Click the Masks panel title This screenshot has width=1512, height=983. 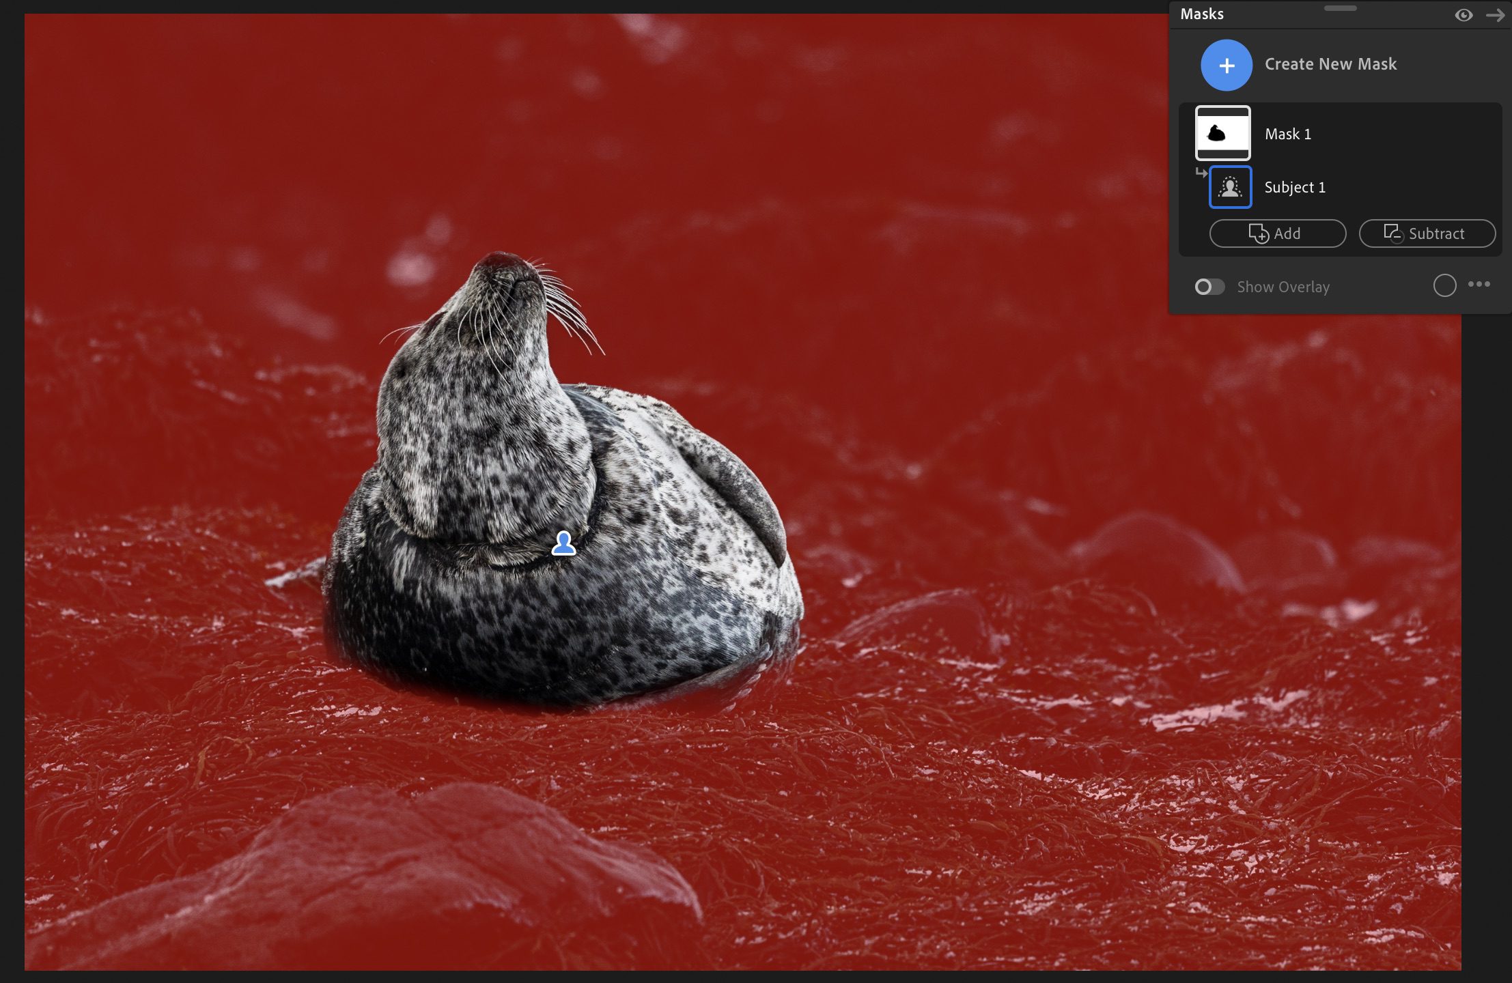pos(1201,14)
